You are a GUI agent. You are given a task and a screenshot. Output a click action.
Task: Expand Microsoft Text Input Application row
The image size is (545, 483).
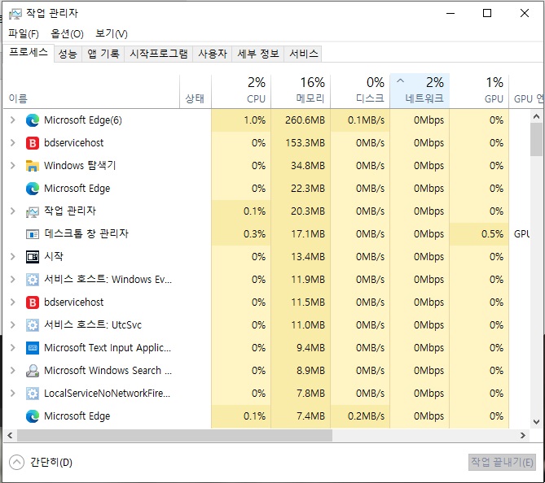click(x=13, y=348)
